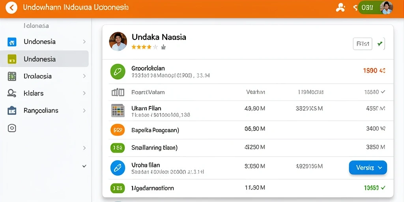Screen dimensions: 404x202
Task: Toggle the green checkmark on Mgadannaotionn row
Action: [383, 188]
